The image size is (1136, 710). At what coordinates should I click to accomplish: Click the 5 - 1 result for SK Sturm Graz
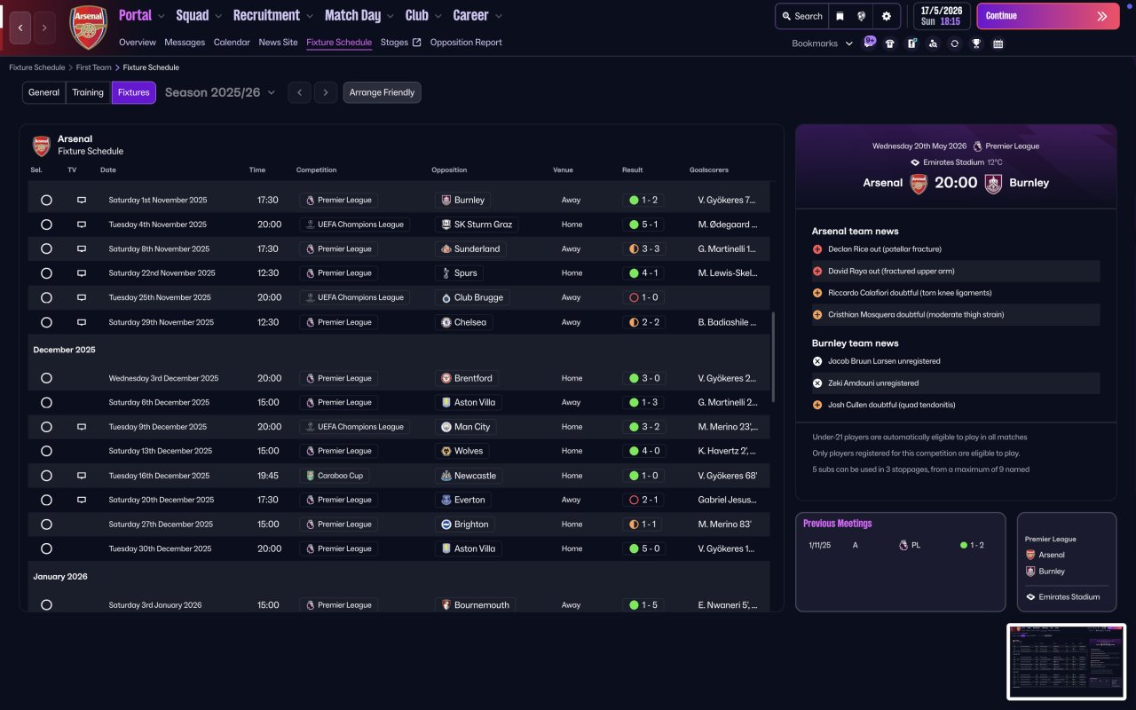pyautogui.click(x=644, y=225)
